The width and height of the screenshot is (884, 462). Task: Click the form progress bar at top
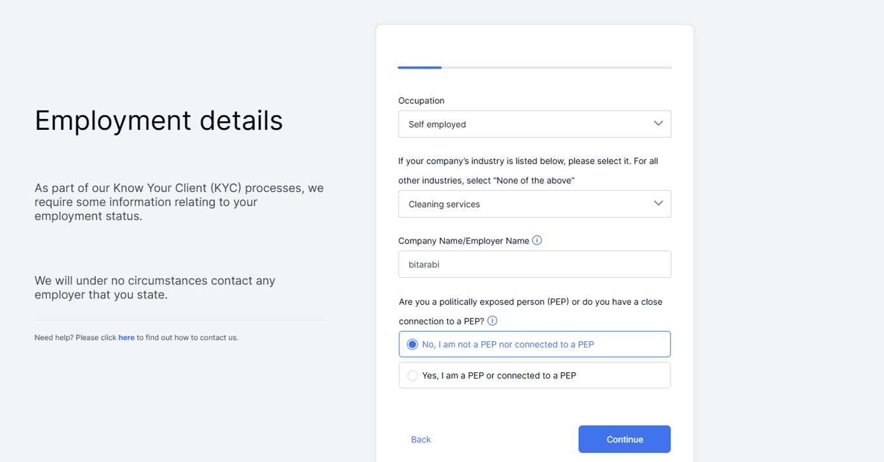[x=535, y=67]
